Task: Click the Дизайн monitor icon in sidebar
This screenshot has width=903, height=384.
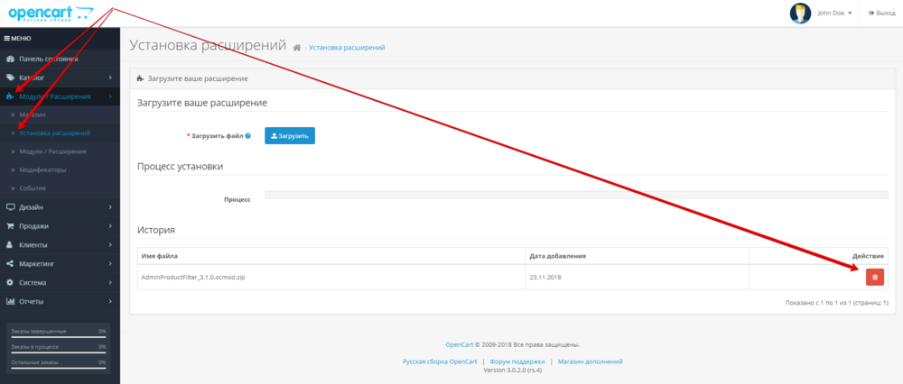Action: tap(10, 207)
